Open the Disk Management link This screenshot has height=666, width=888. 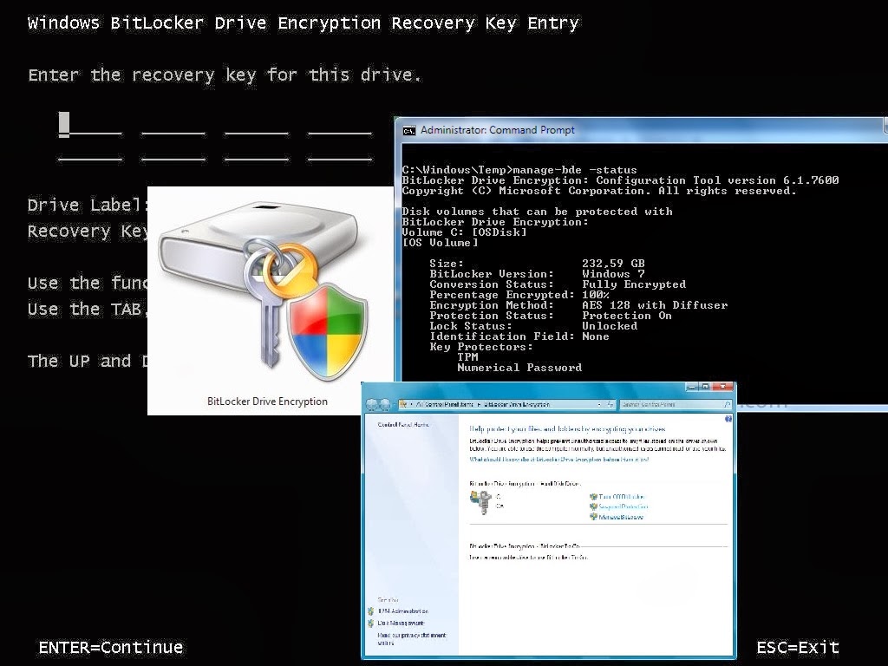pos(401,623)
